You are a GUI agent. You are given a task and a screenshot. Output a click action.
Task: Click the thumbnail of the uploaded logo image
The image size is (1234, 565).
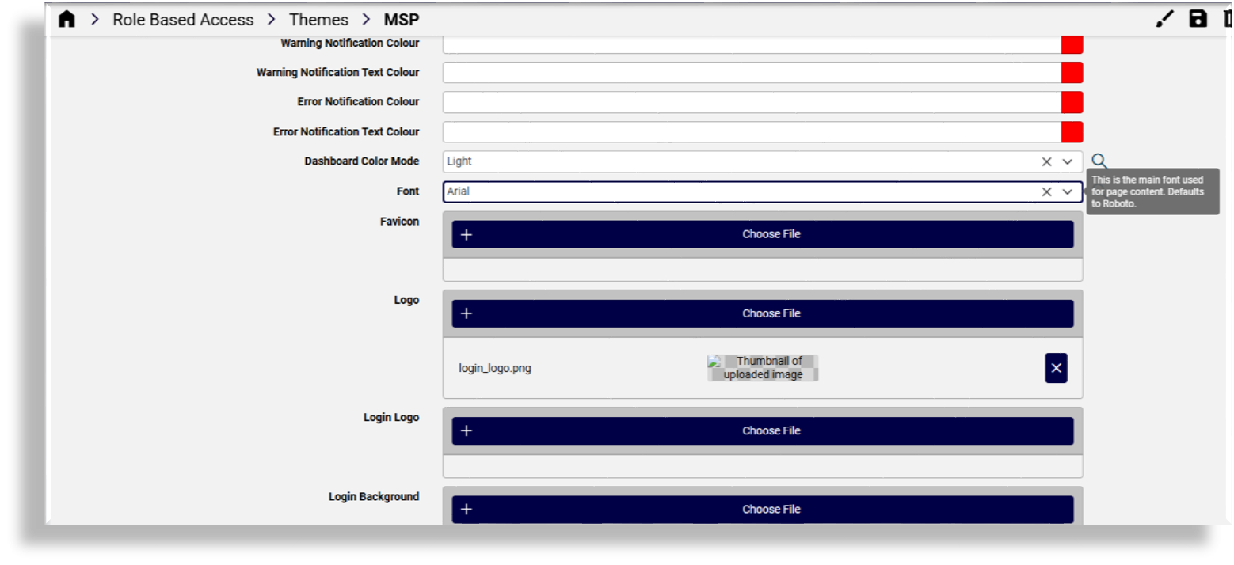coord(762,367)
